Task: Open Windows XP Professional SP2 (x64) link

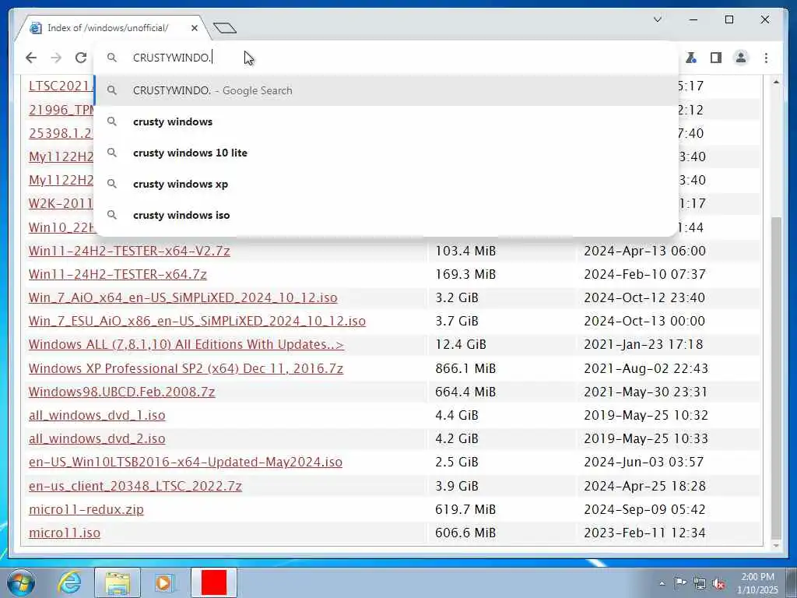Action: pos(185,368)
